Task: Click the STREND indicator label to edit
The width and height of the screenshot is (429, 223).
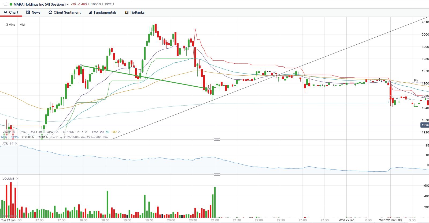Action: pyautogui.click(x=69, y=132)
